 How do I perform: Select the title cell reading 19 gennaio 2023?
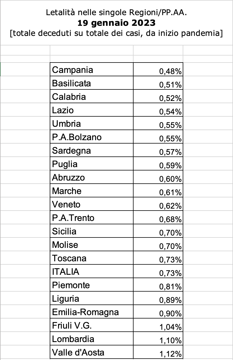116,23
